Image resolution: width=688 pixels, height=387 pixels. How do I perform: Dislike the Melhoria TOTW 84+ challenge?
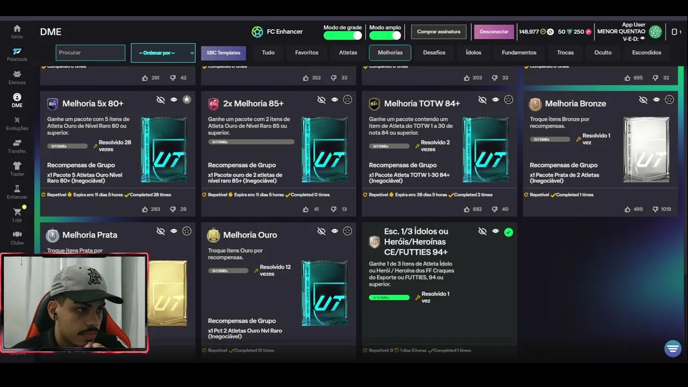(x=494, y=209)
